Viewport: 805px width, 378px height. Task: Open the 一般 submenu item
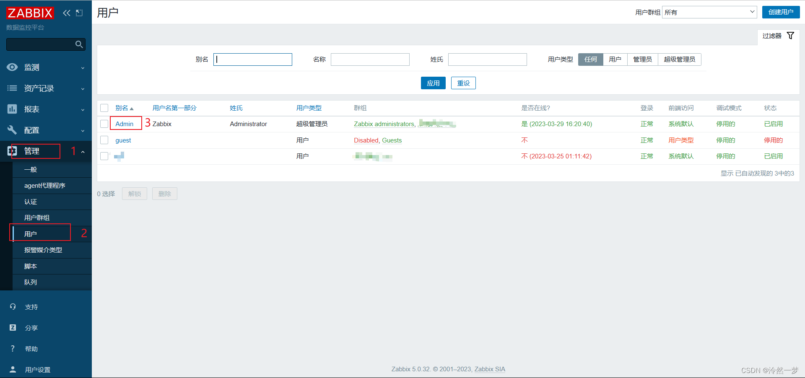pos(52,169)
